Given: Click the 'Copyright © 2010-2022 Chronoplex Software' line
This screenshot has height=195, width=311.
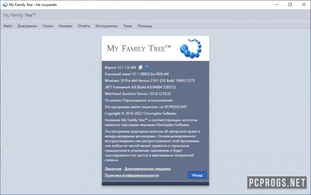Looking at the screenshot, I should coord(141,113).
